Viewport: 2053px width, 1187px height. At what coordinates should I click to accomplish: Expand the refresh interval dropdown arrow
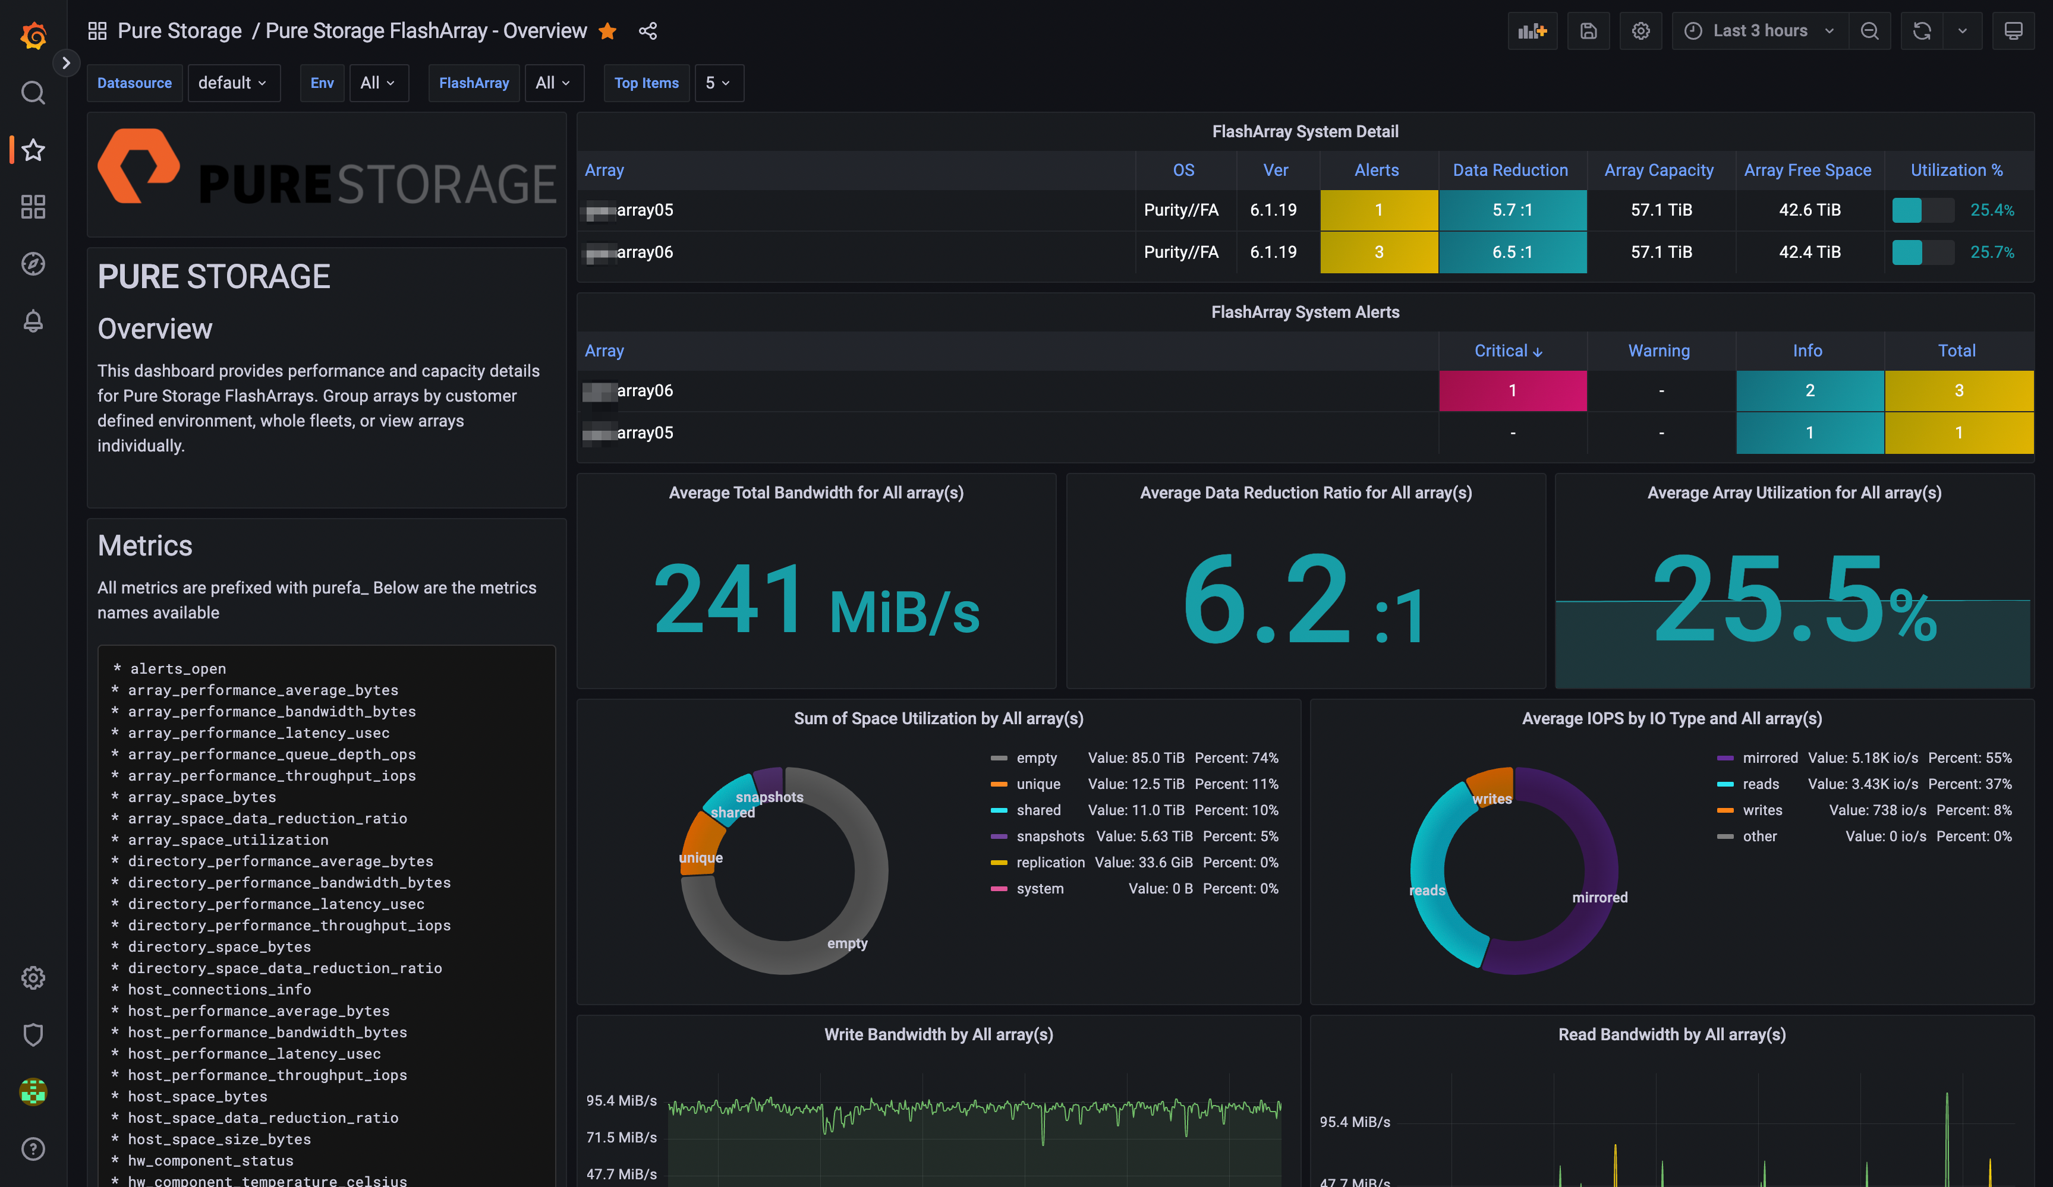tap(1961, 31)
